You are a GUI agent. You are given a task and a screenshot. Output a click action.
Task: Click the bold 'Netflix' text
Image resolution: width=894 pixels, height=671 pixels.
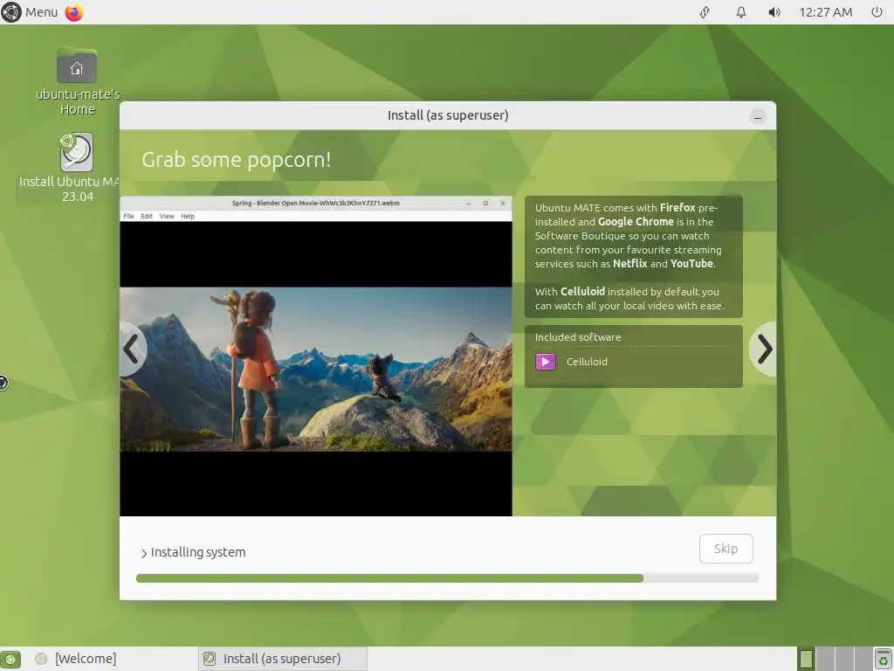click(630, 264)
